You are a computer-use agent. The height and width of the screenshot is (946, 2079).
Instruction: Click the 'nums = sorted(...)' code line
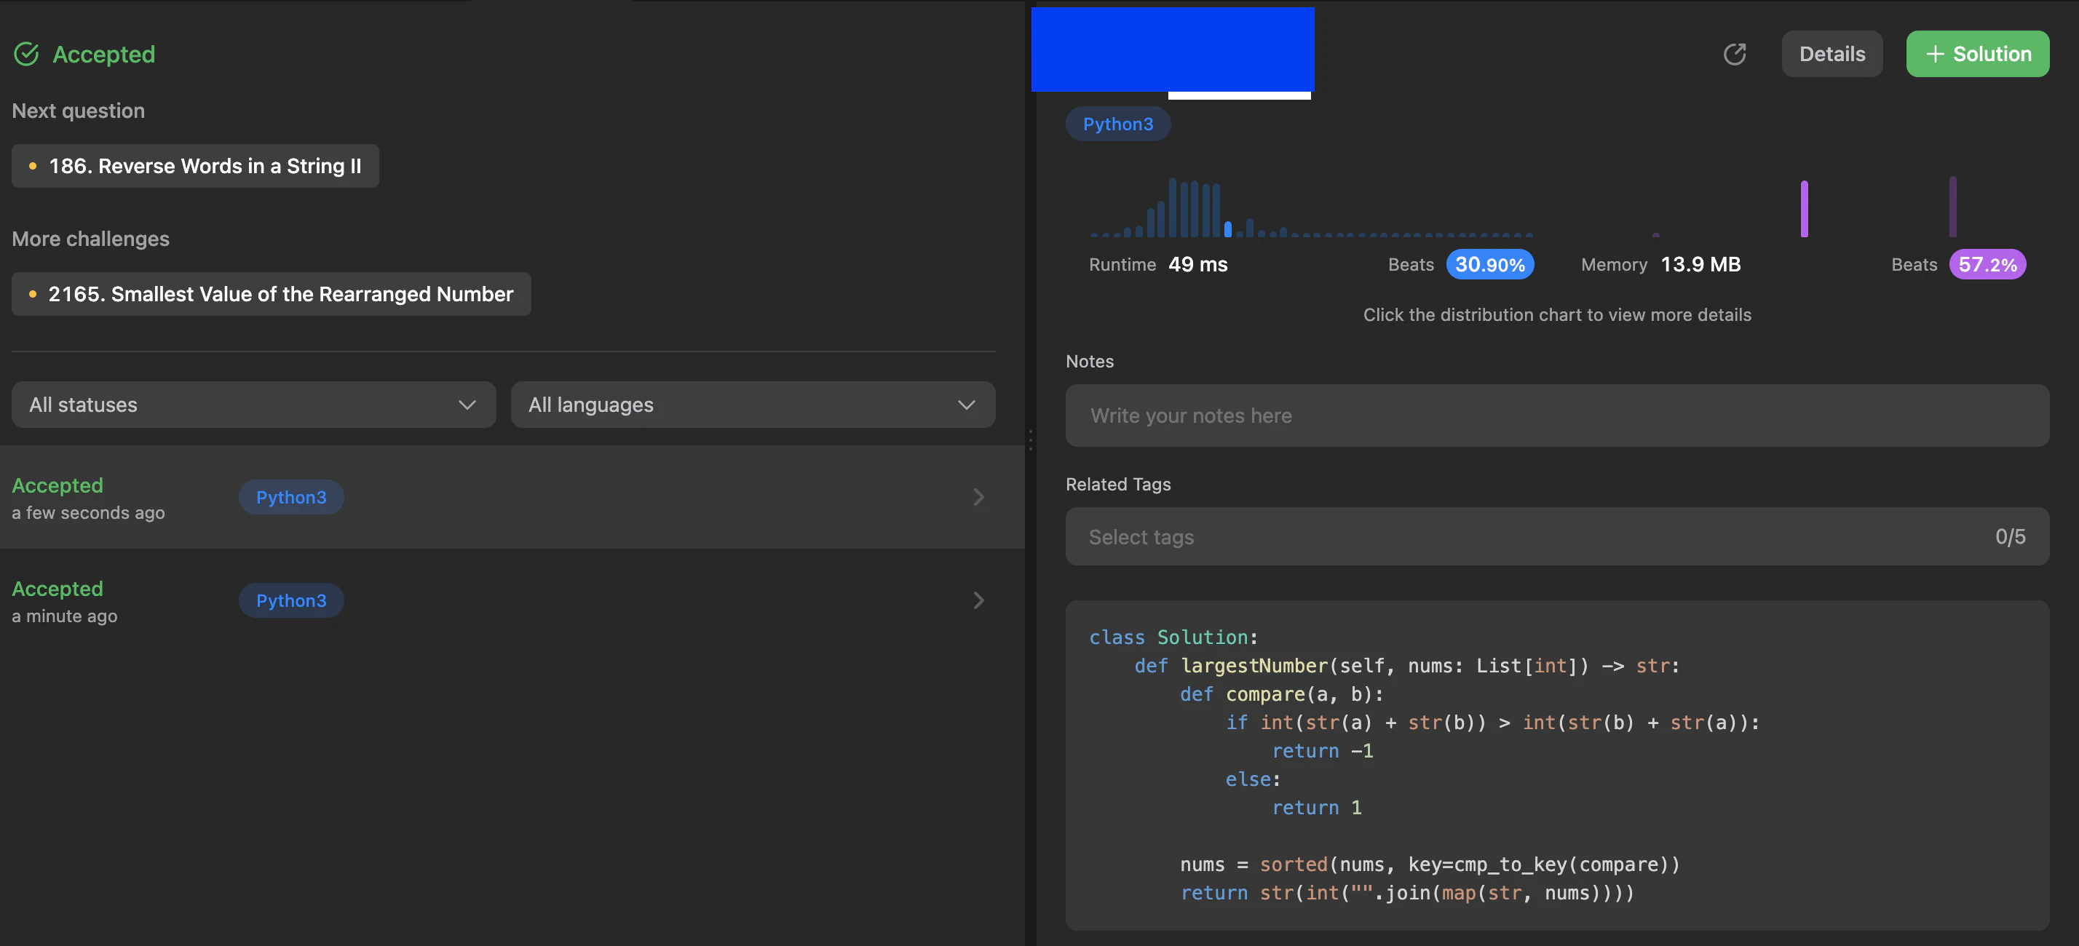(1430, 864)
